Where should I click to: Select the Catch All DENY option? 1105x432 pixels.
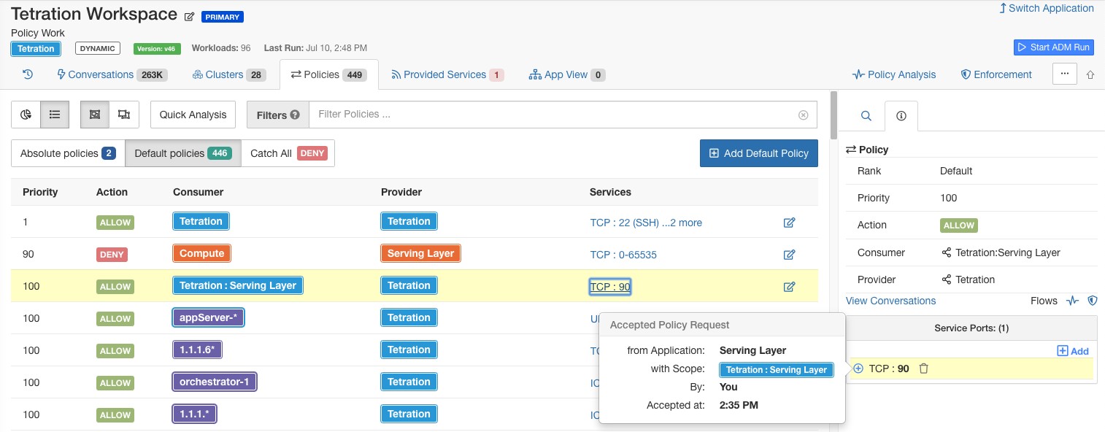coord(288,153)
